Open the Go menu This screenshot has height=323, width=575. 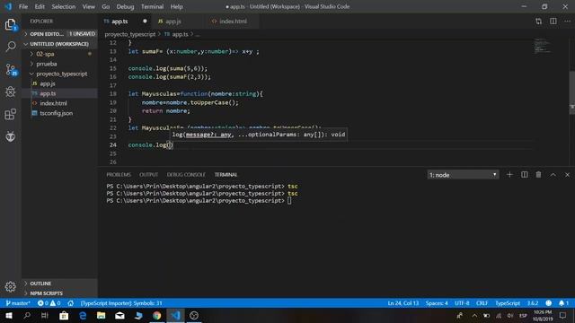[106, 6]
